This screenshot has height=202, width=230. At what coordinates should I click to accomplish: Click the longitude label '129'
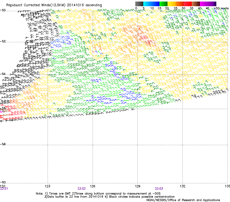pyautogui.click(x=137, y=186)
